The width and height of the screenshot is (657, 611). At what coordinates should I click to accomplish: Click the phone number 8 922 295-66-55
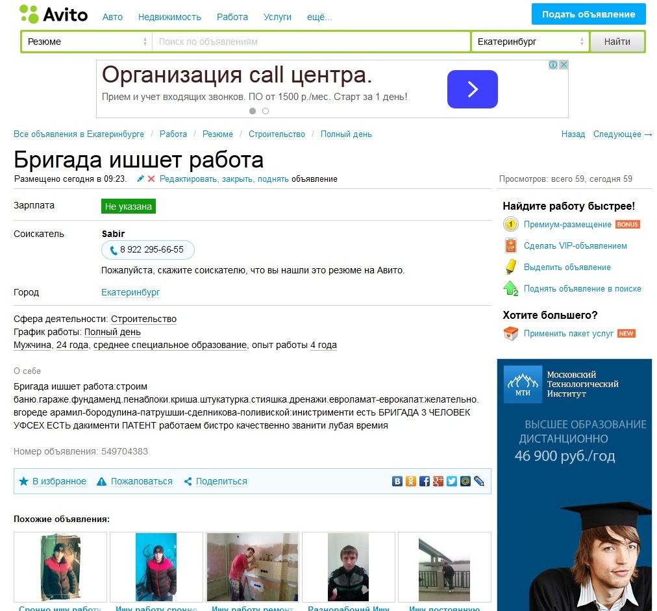152,250
